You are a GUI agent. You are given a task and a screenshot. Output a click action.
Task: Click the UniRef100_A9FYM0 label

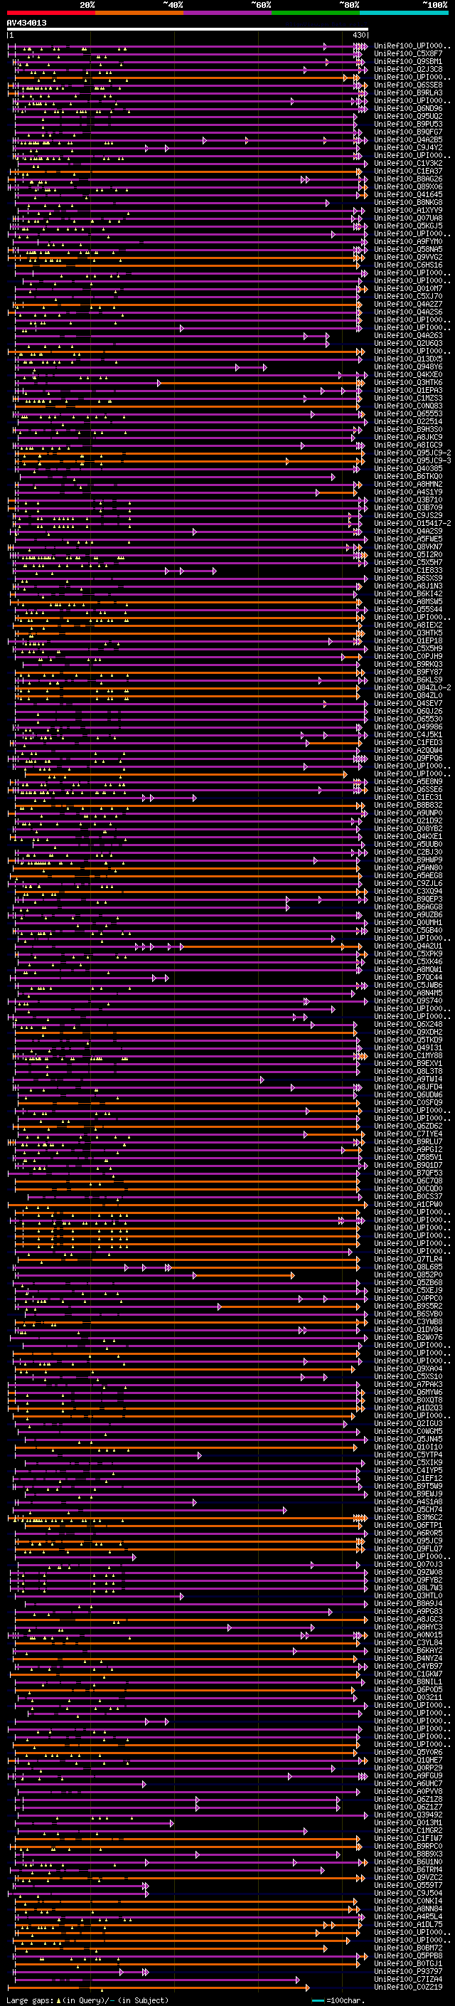click(408, 242)
